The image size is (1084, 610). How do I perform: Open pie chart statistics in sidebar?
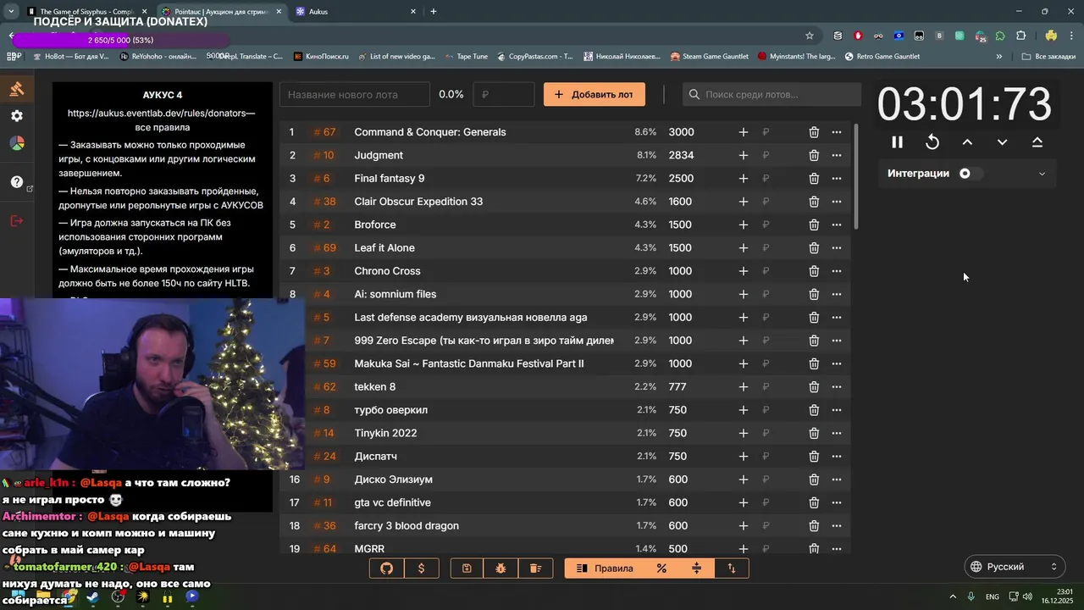click(x=17, y=143)
